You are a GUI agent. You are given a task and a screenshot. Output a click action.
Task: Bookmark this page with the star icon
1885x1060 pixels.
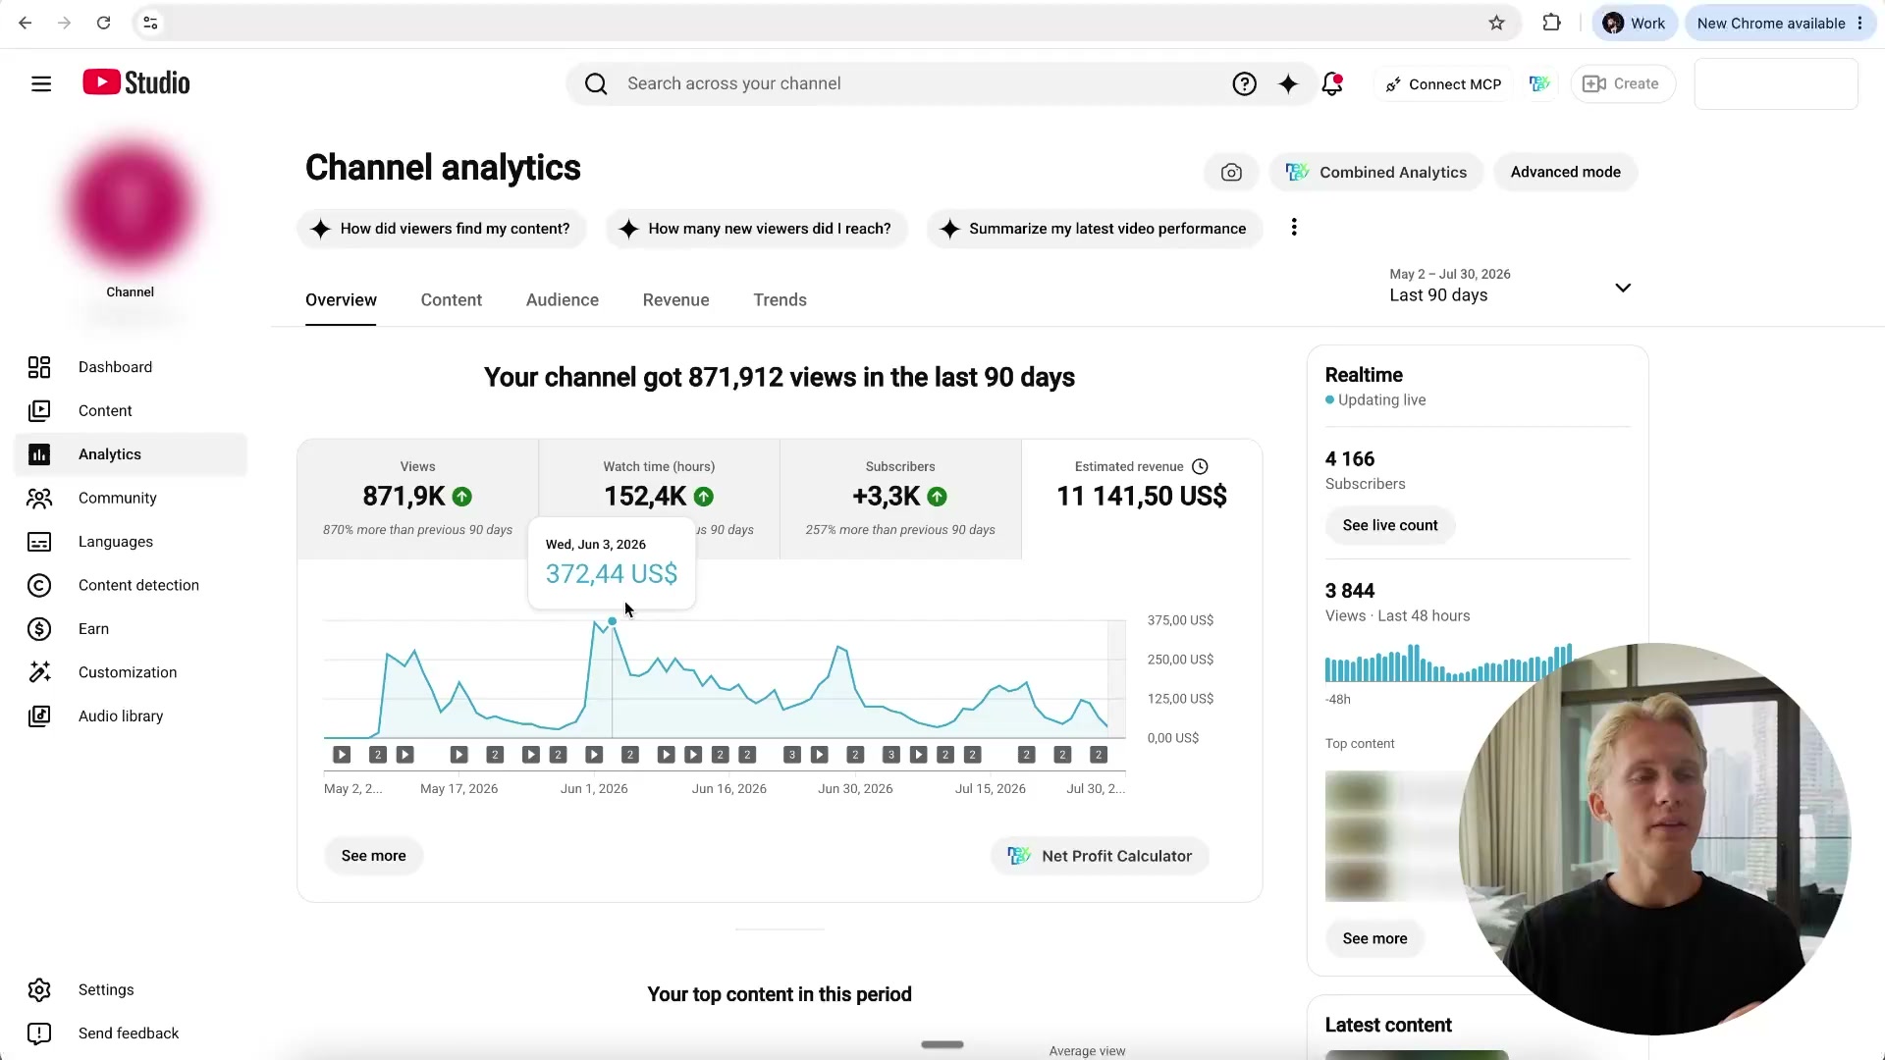click(x=1496, y=23)
